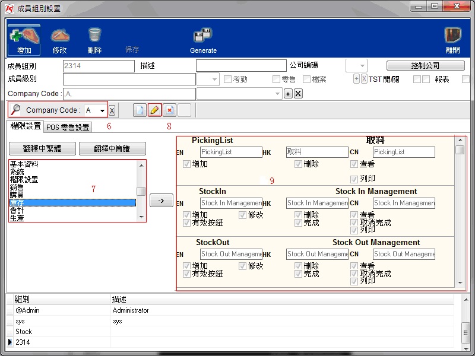475x356 pixels.
Task: Click the 離開 exit door icon
Action: tap(452, 35)
